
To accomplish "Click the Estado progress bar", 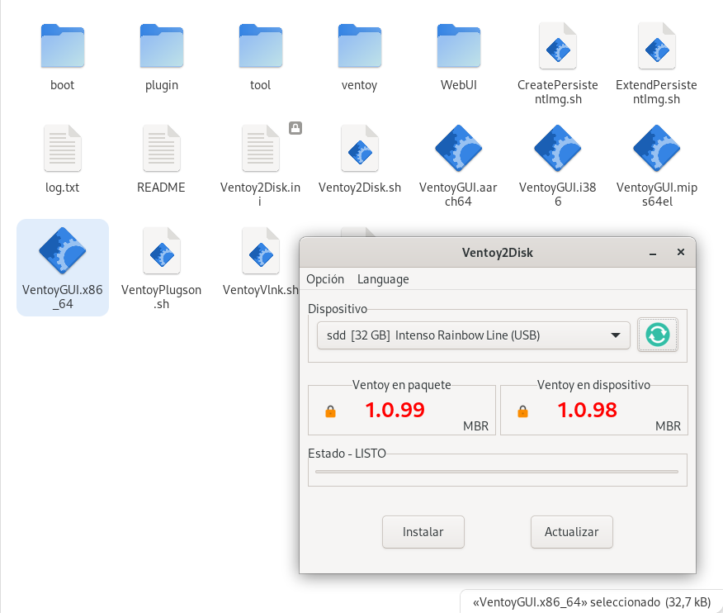I will (497, 472).
